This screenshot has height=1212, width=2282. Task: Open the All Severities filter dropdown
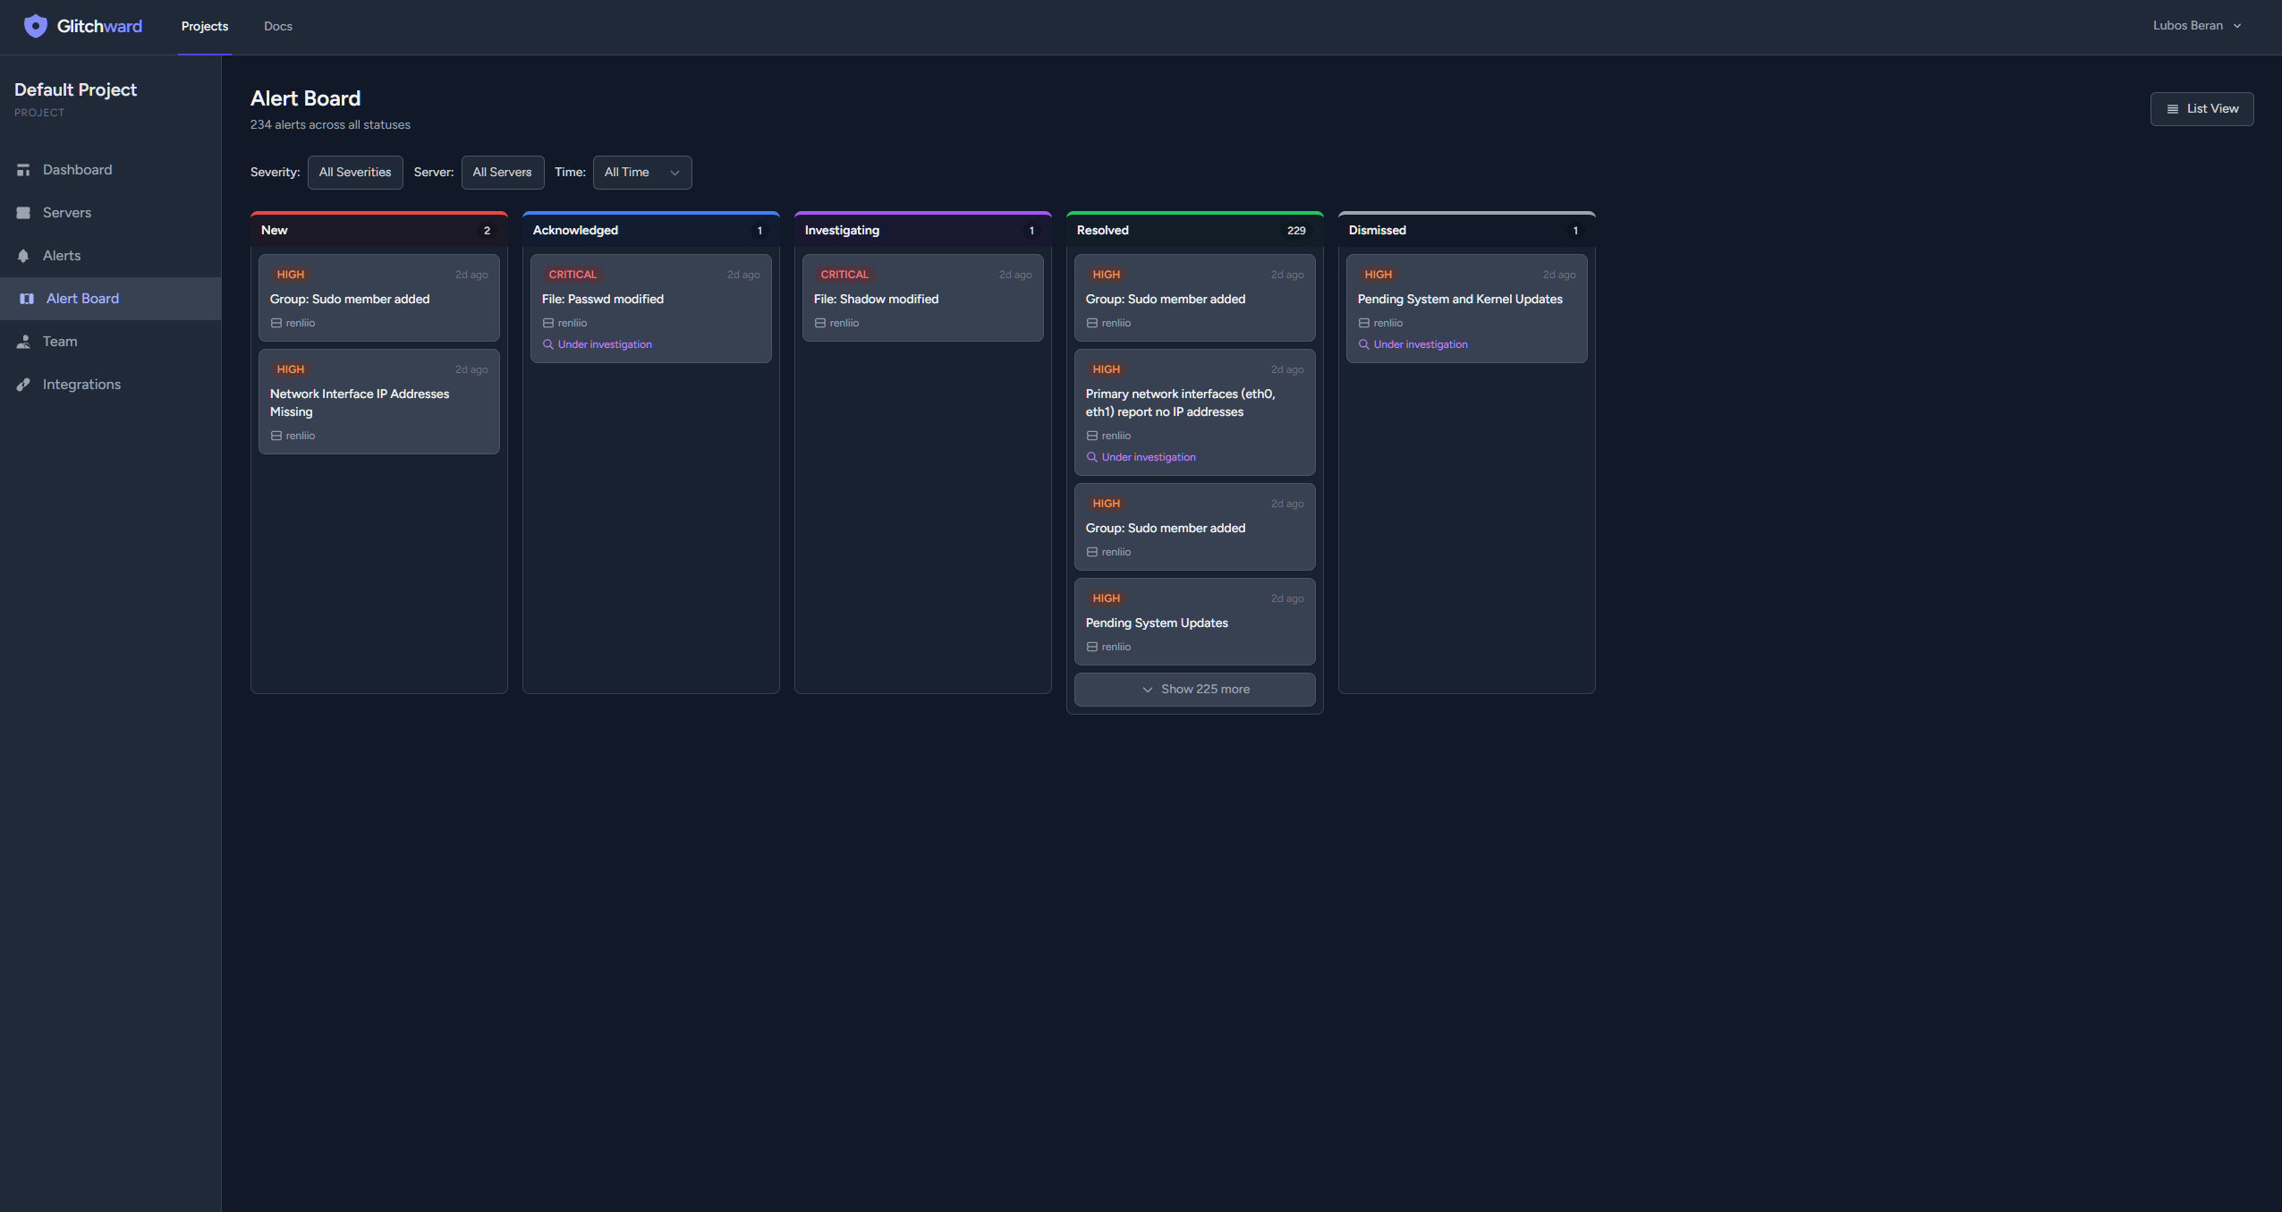click(x=354, y=173)
